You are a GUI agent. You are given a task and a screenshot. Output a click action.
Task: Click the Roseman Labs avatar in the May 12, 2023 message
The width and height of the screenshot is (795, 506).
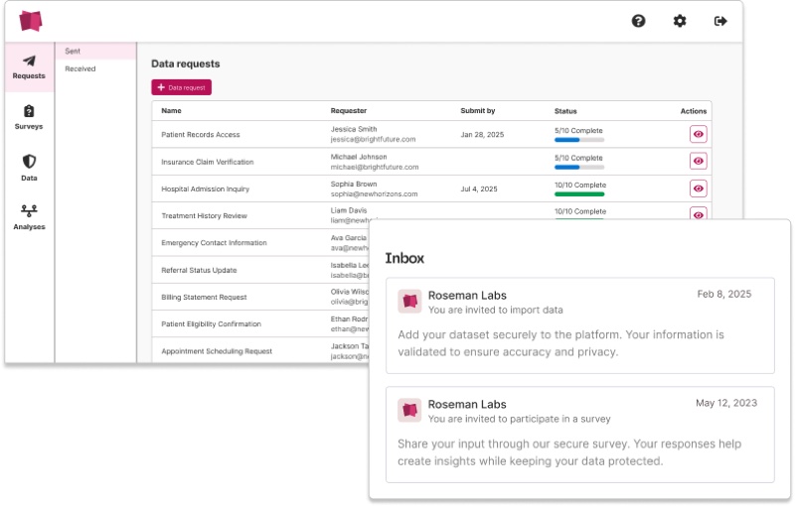tap(409, 411)
